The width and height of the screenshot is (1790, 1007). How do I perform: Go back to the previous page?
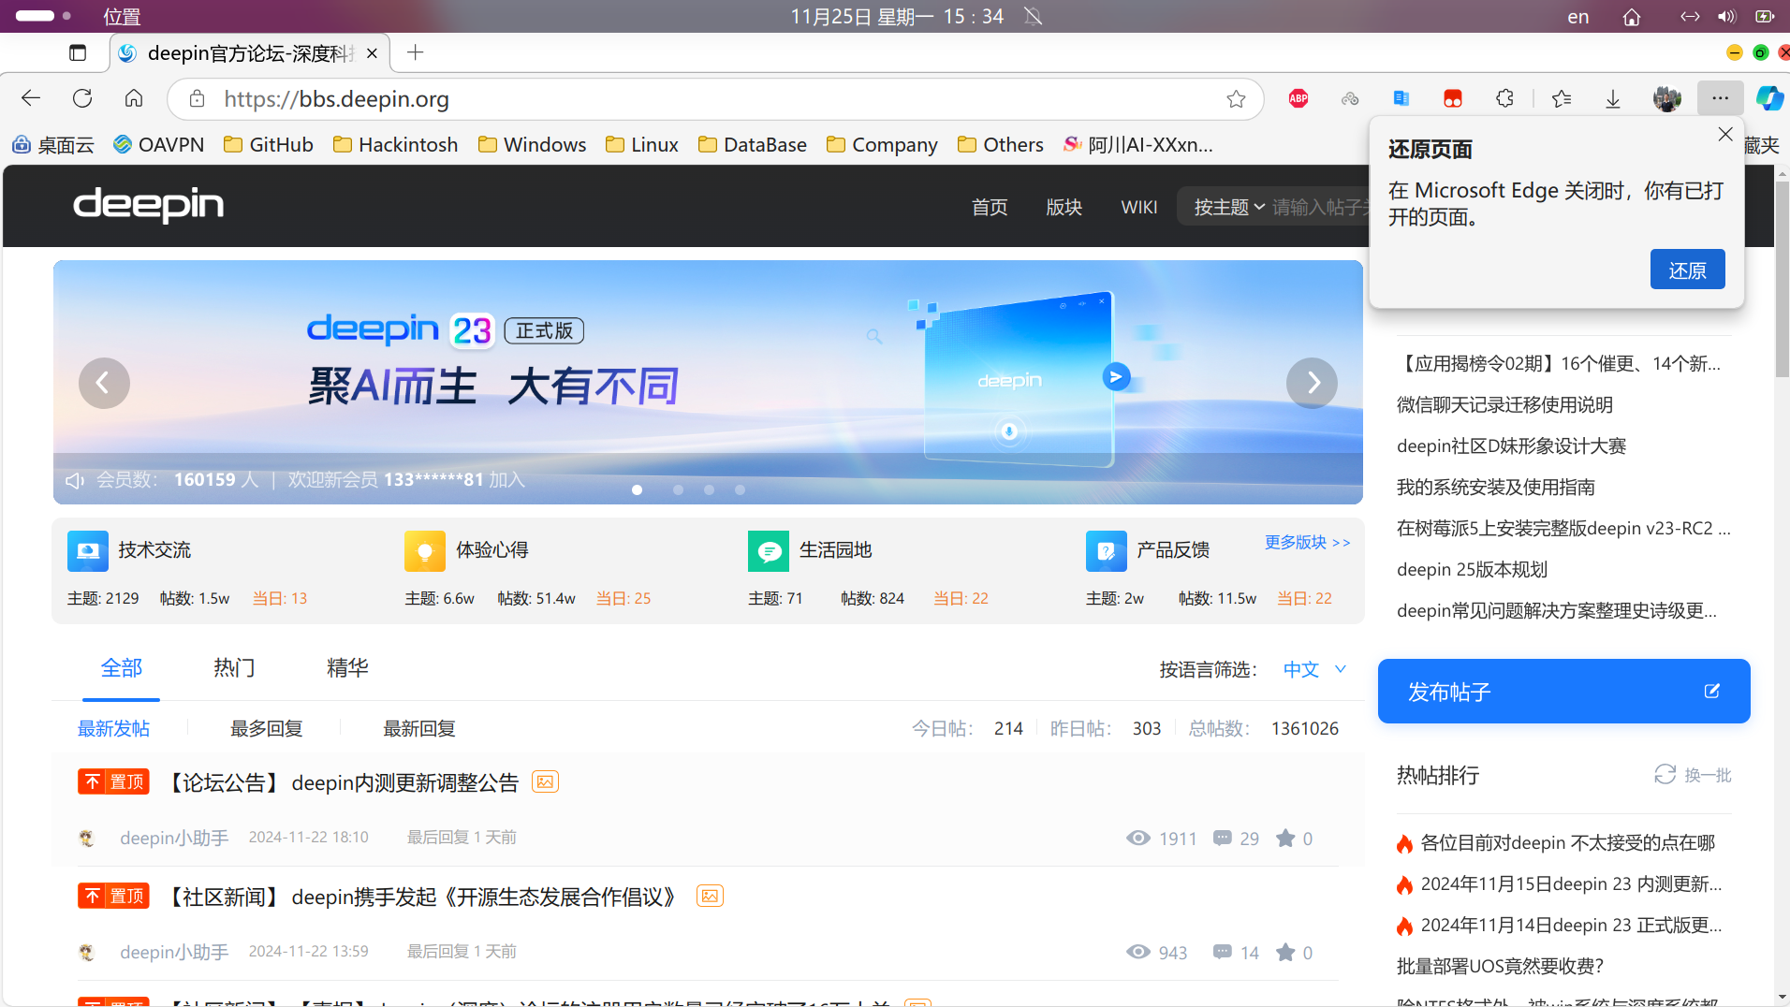coord(31,98)
